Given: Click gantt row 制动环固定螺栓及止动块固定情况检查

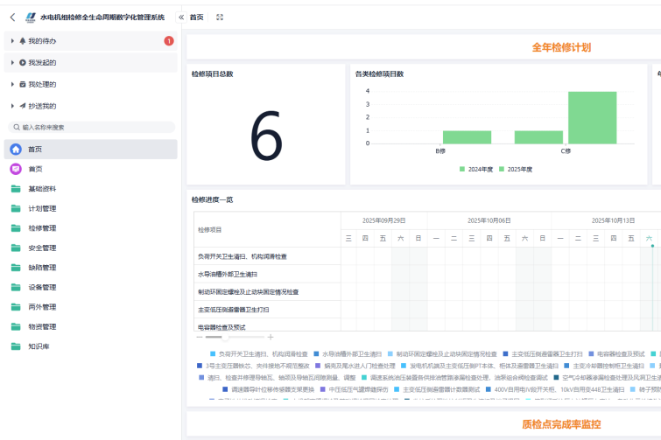Looking at the screenshot, I should pos(267,292).
